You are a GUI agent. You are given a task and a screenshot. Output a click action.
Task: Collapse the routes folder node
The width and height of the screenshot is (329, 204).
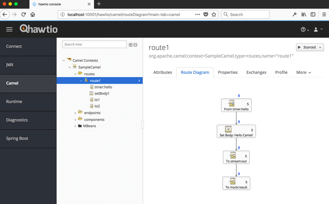75,74
